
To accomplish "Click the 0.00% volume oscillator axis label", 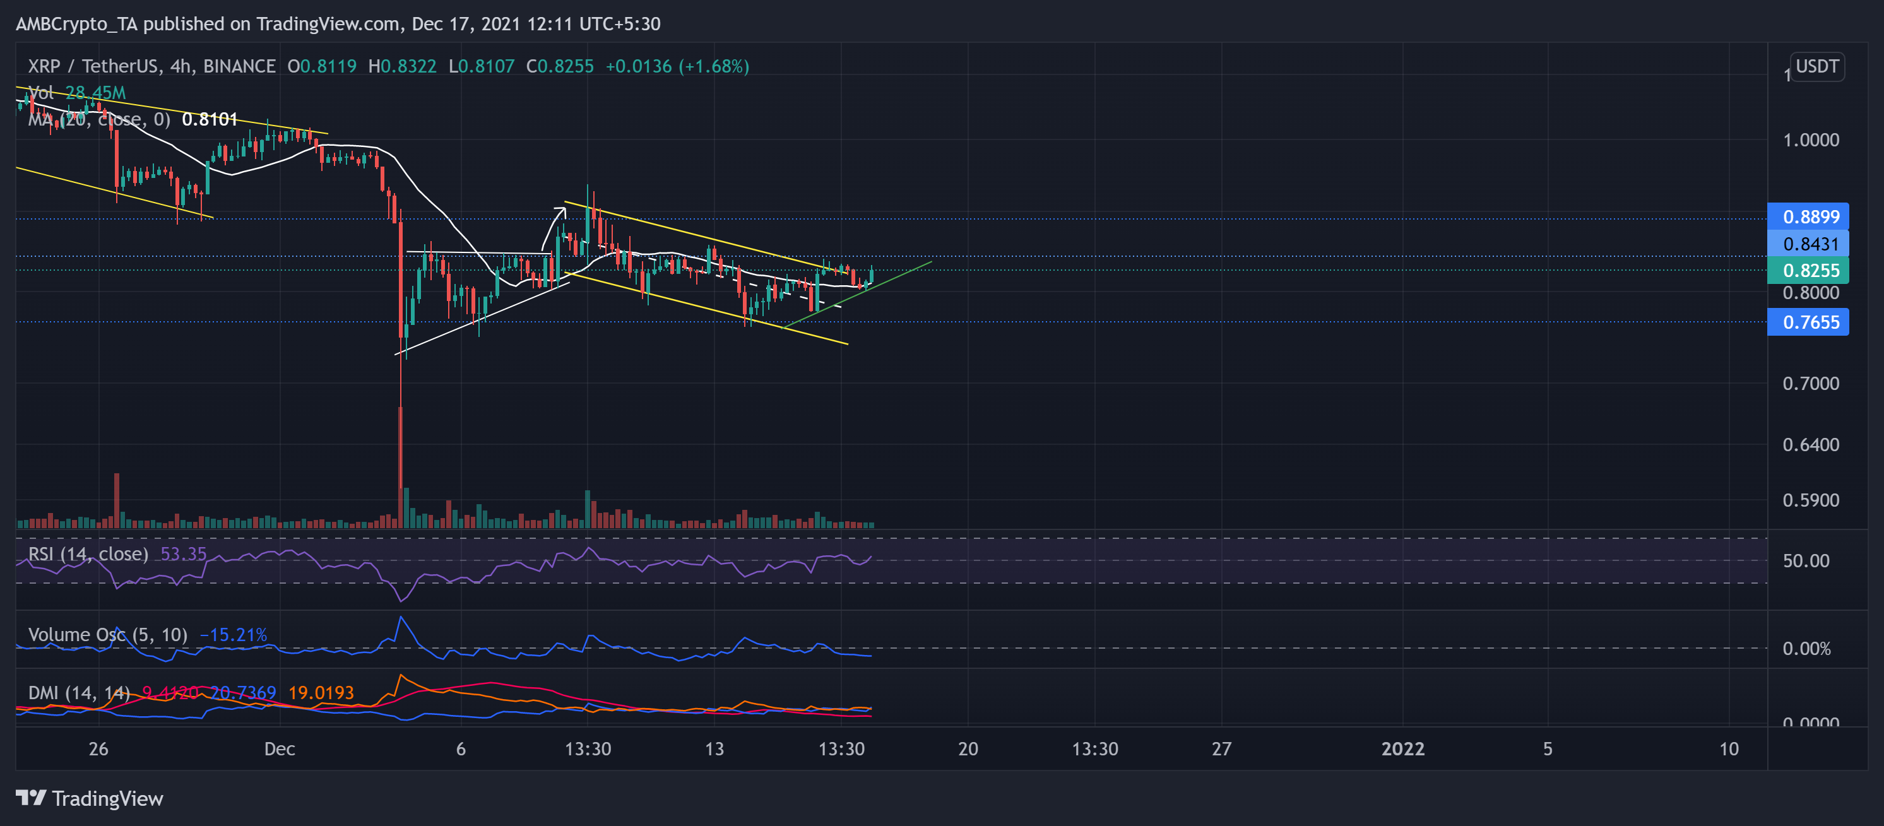I will (1806, 649).
